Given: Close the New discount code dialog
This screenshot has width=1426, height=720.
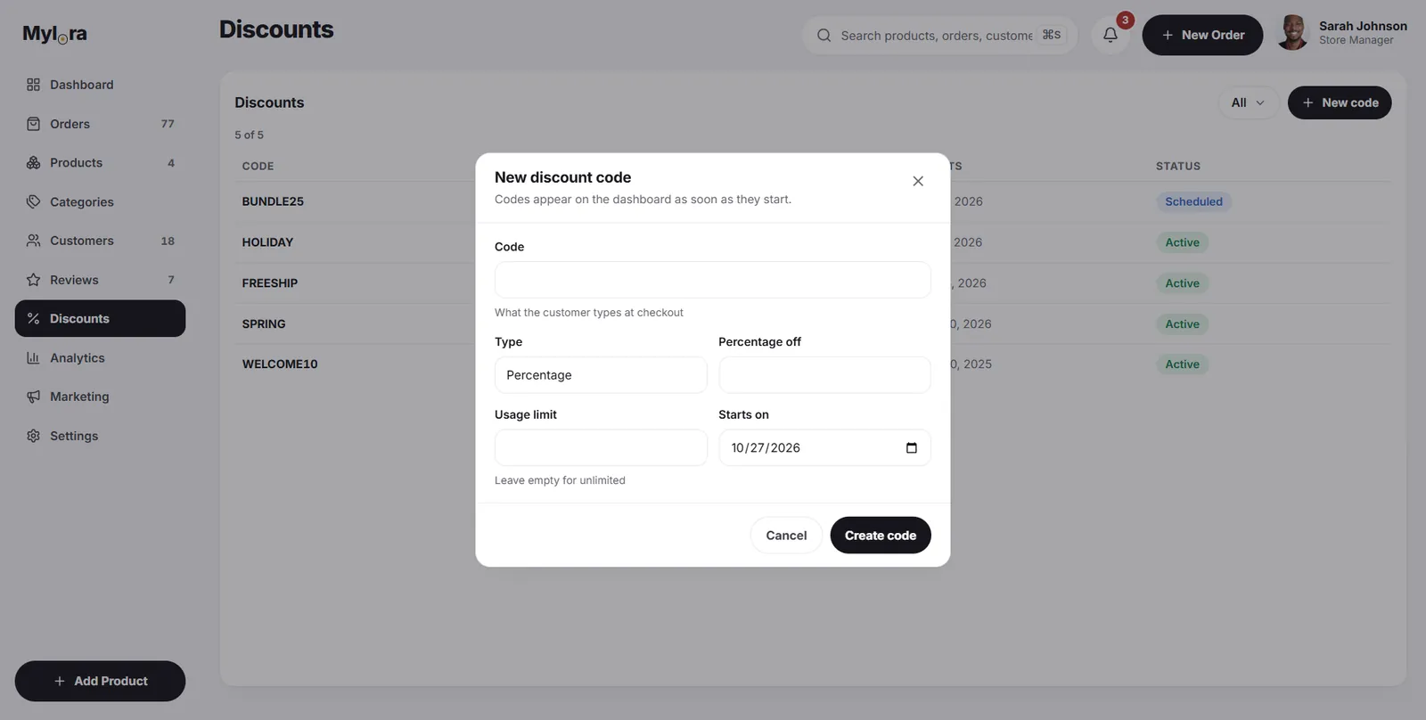Looking at the screenshot, I should [918, 181].
